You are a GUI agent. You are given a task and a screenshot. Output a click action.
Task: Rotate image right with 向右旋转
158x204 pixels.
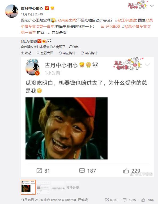[x=89, y=53]
